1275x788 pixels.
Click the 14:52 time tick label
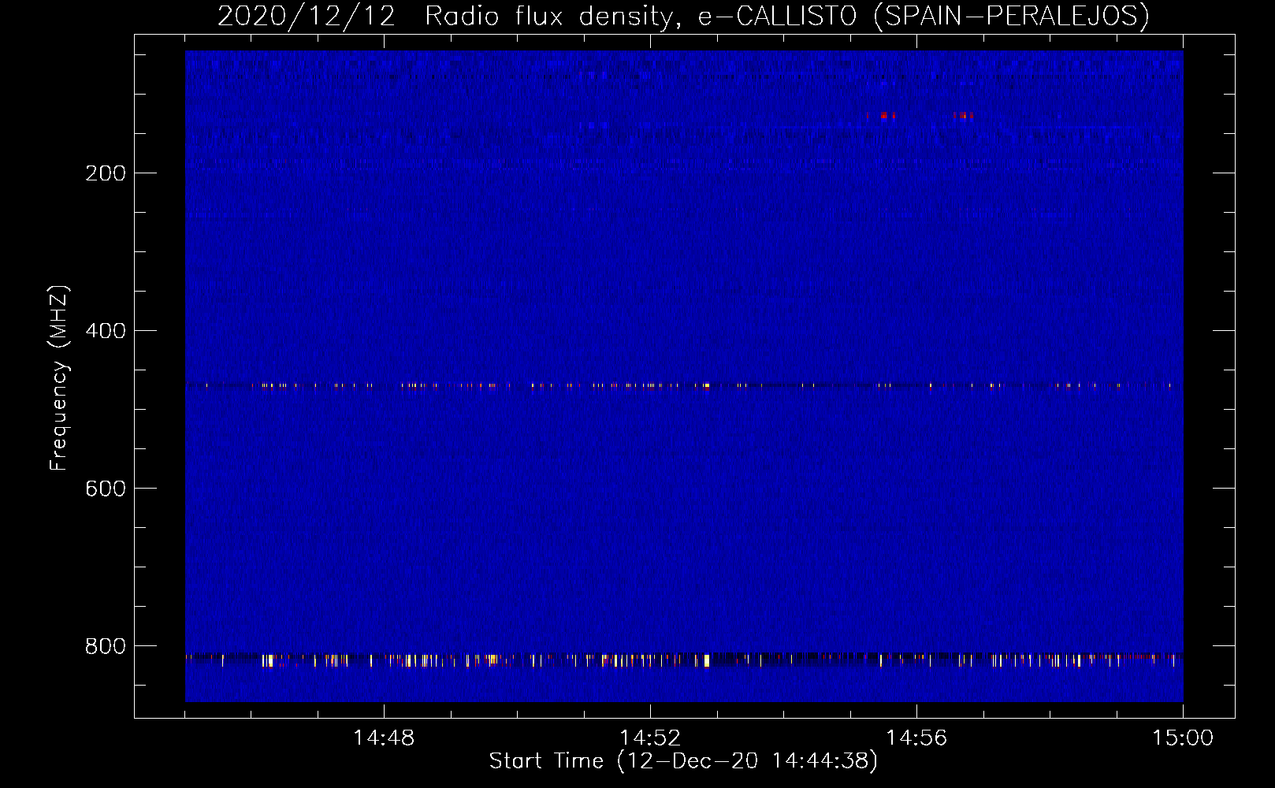click(650, 738)
